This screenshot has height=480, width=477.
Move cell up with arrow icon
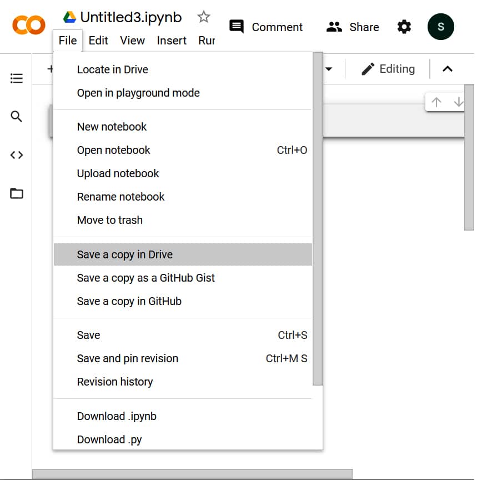pyautogui.click(x=436, y=102)
